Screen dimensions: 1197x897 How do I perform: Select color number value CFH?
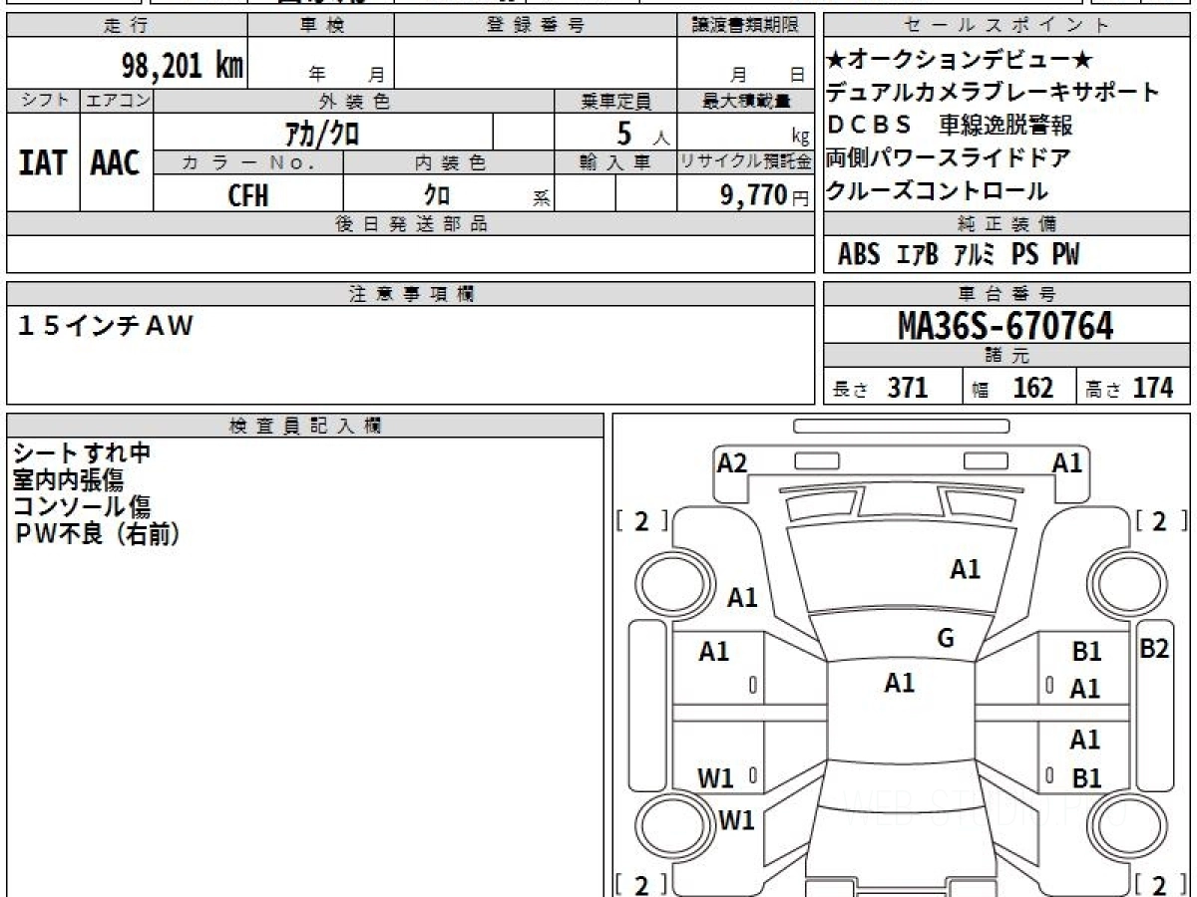(x=248, y=194)
